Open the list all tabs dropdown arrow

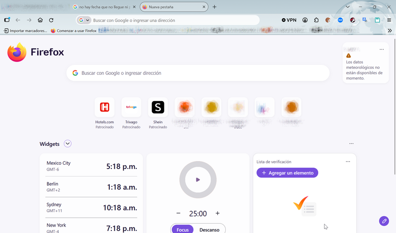(348, 7)
